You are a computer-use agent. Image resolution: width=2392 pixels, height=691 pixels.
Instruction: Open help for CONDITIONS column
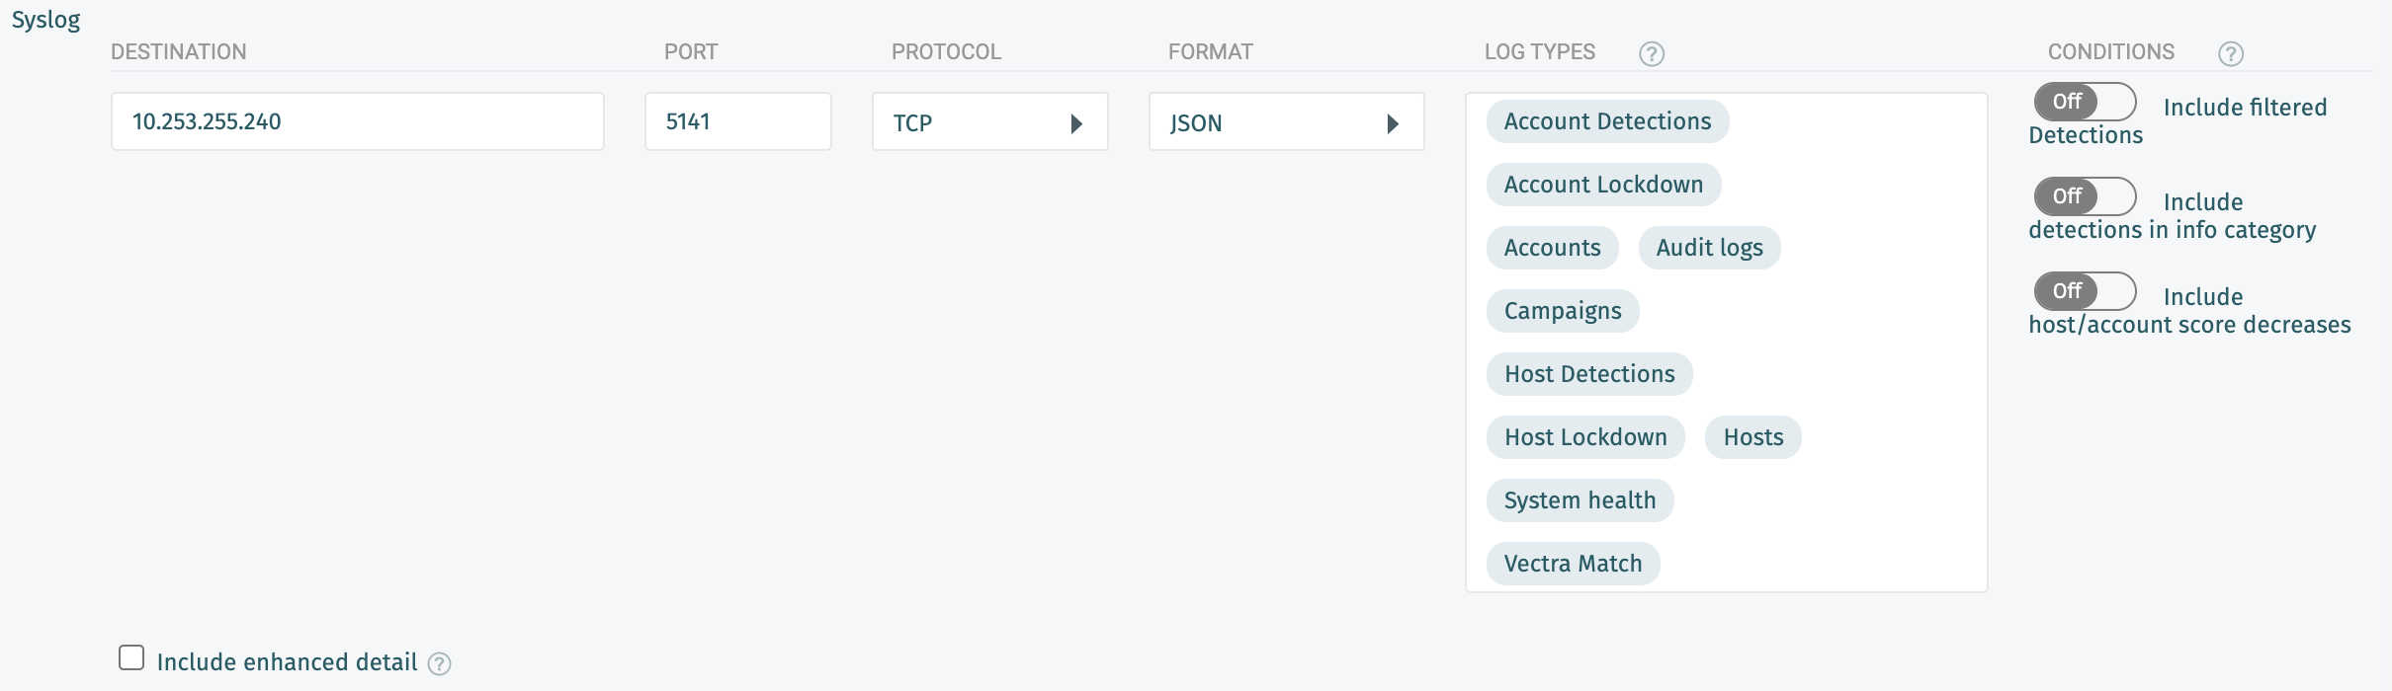point(2231,54)
